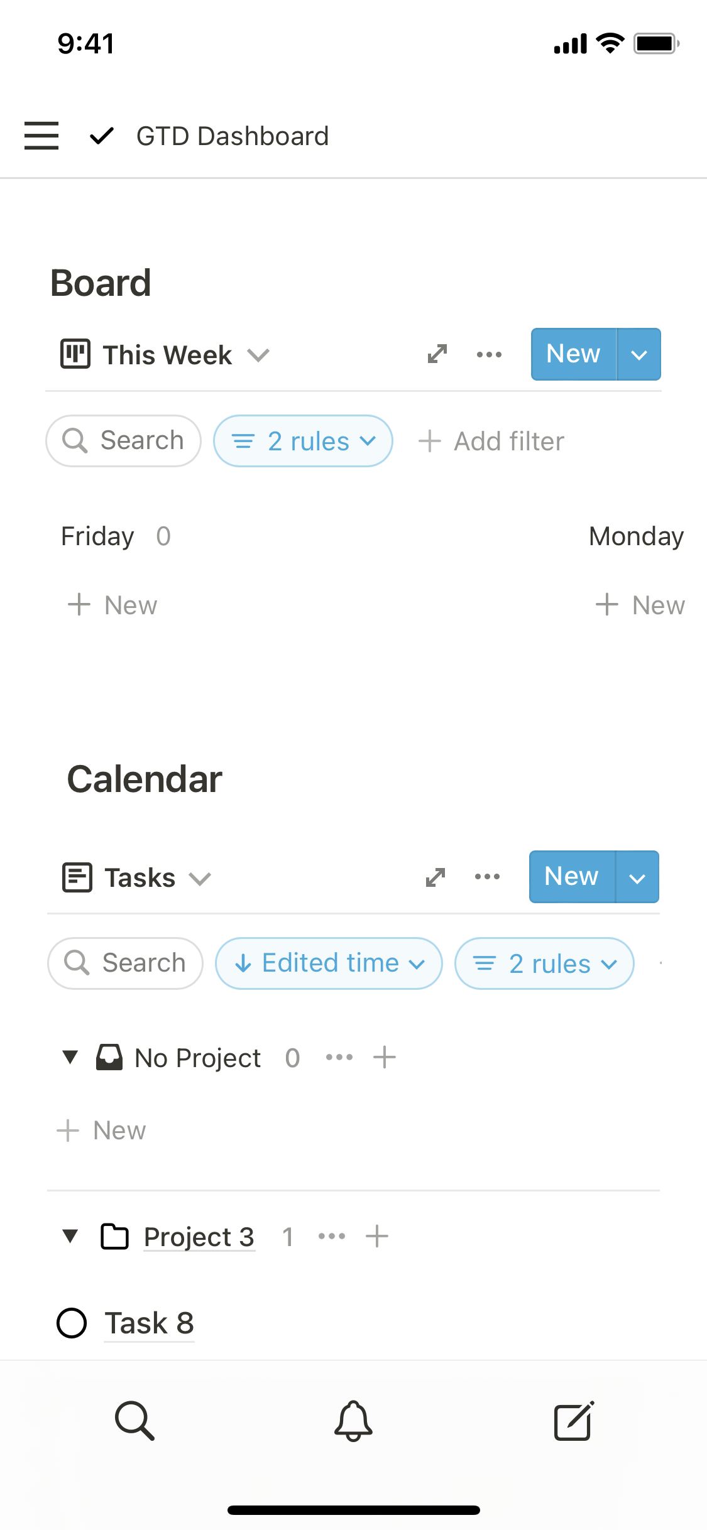
Task: Mark Task 8 as complete
Action: click(72, 1323)
